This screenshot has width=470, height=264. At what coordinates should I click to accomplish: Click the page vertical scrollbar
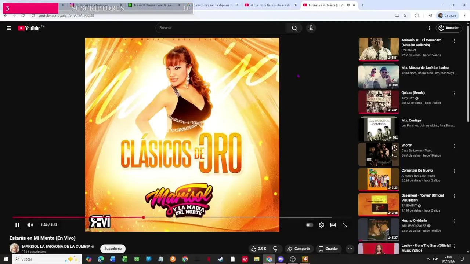pos(468,73)
